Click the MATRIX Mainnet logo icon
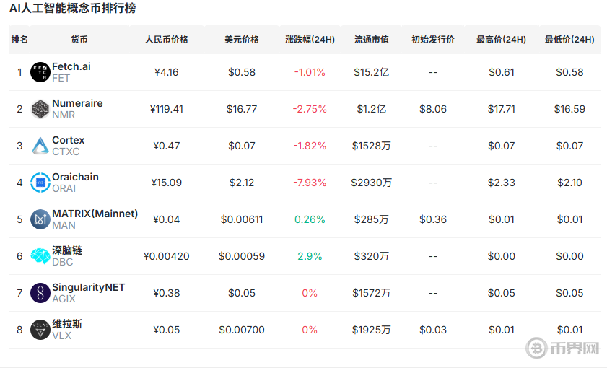The height and width of the screenshot is (368, 607). tap(40, 219)
